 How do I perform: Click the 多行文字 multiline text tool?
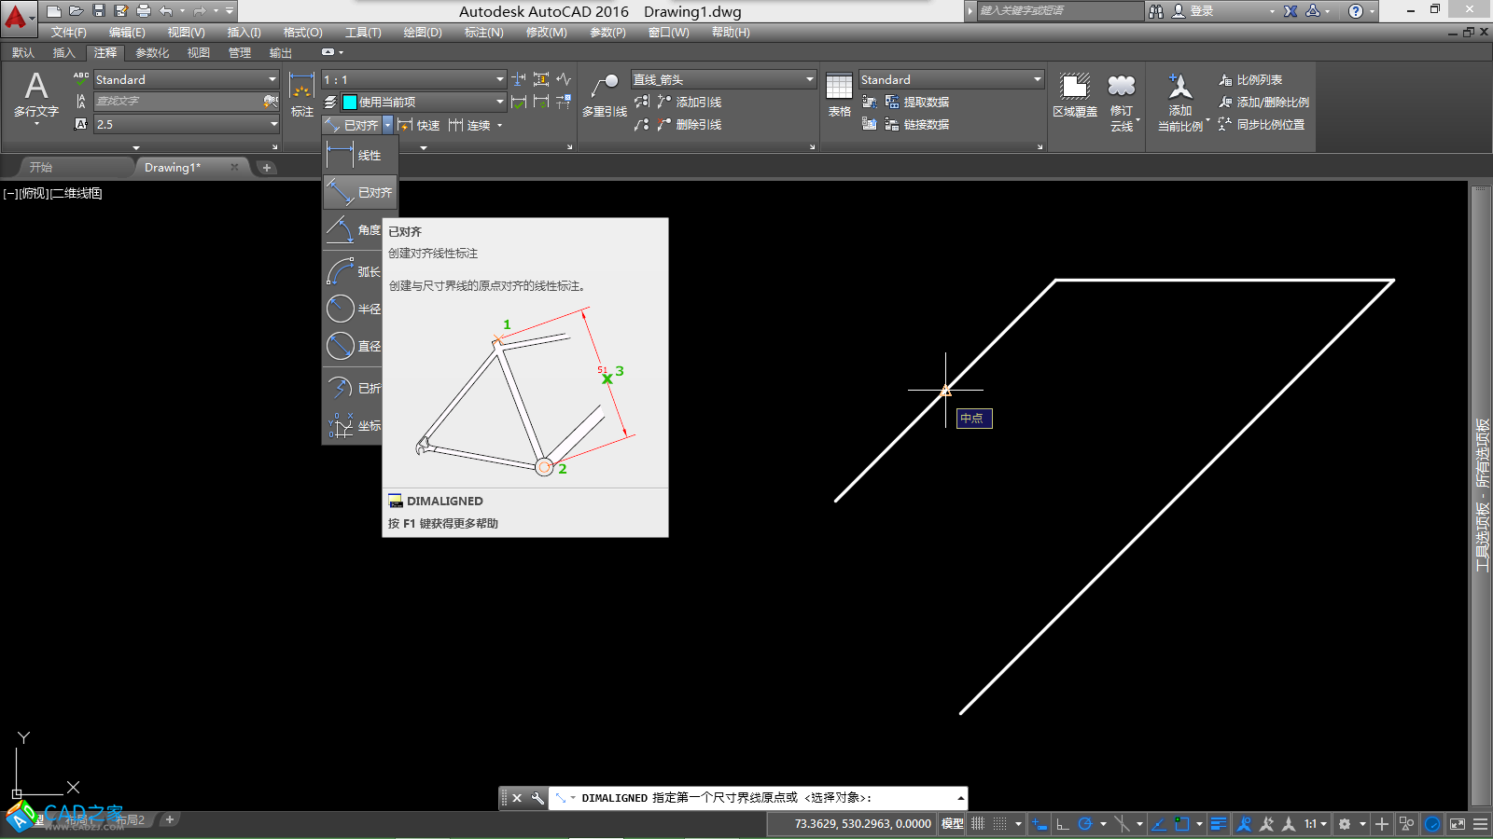35,93
